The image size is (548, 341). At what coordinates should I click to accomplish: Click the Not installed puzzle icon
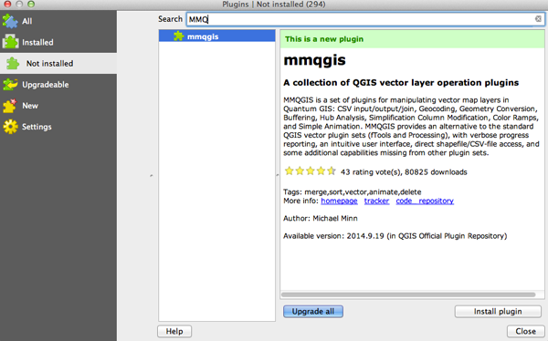pos(13,63)
